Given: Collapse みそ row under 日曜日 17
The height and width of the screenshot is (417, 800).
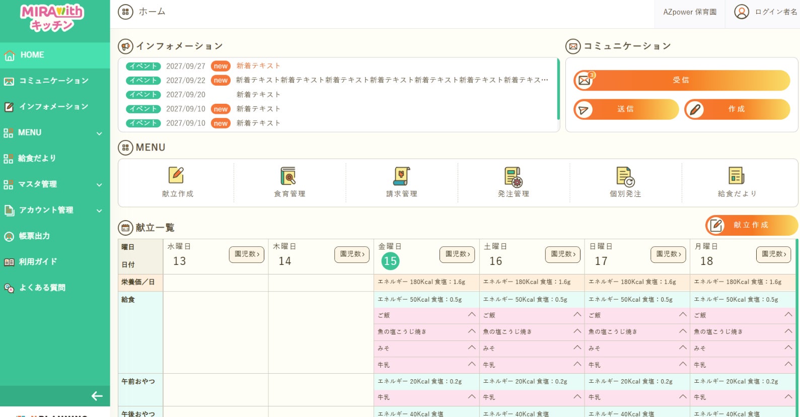Looking at the screenshot, I should click(x=683, y=347).
